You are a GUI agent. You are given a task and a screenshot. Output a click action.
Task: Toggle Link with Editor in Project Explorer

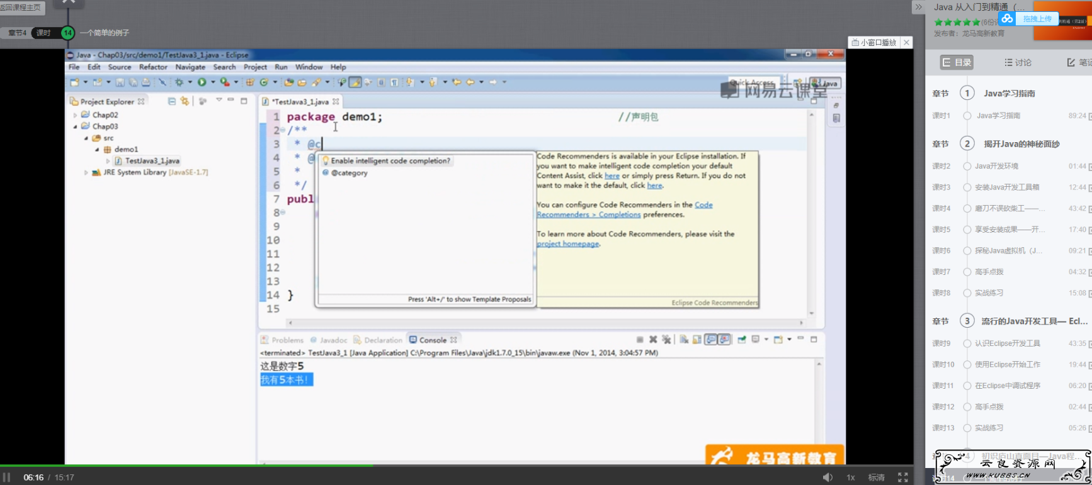point(185,101)
